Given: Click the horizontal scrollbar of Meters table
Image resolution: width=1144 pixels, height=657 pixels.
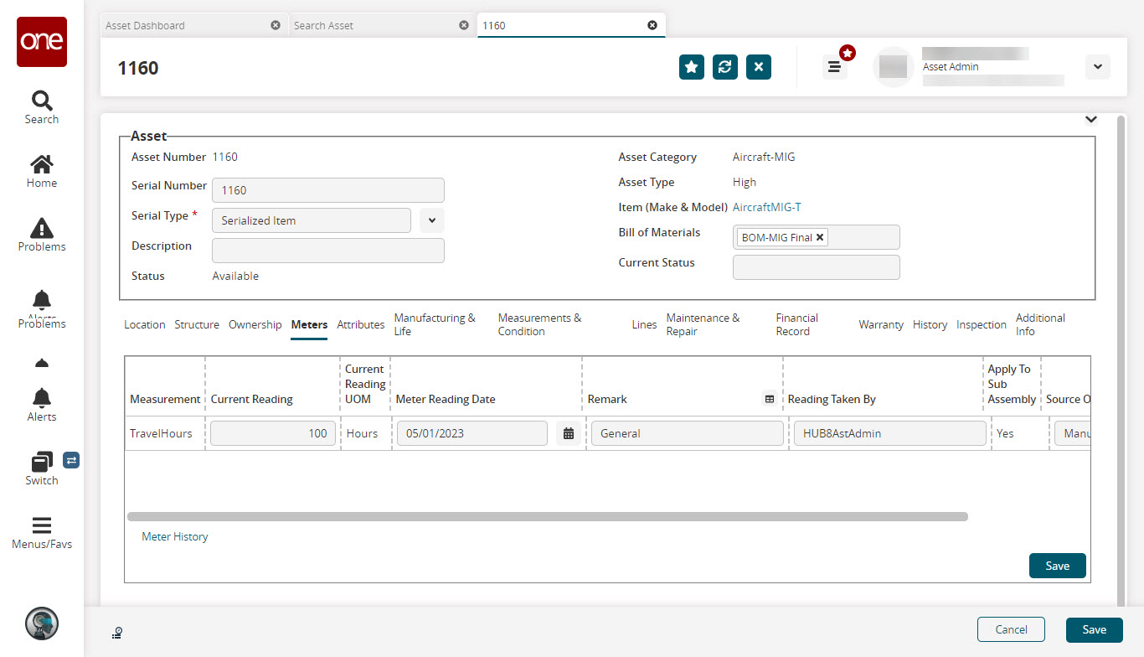Looking at the screenshot, I should click(x=547, y=517).
